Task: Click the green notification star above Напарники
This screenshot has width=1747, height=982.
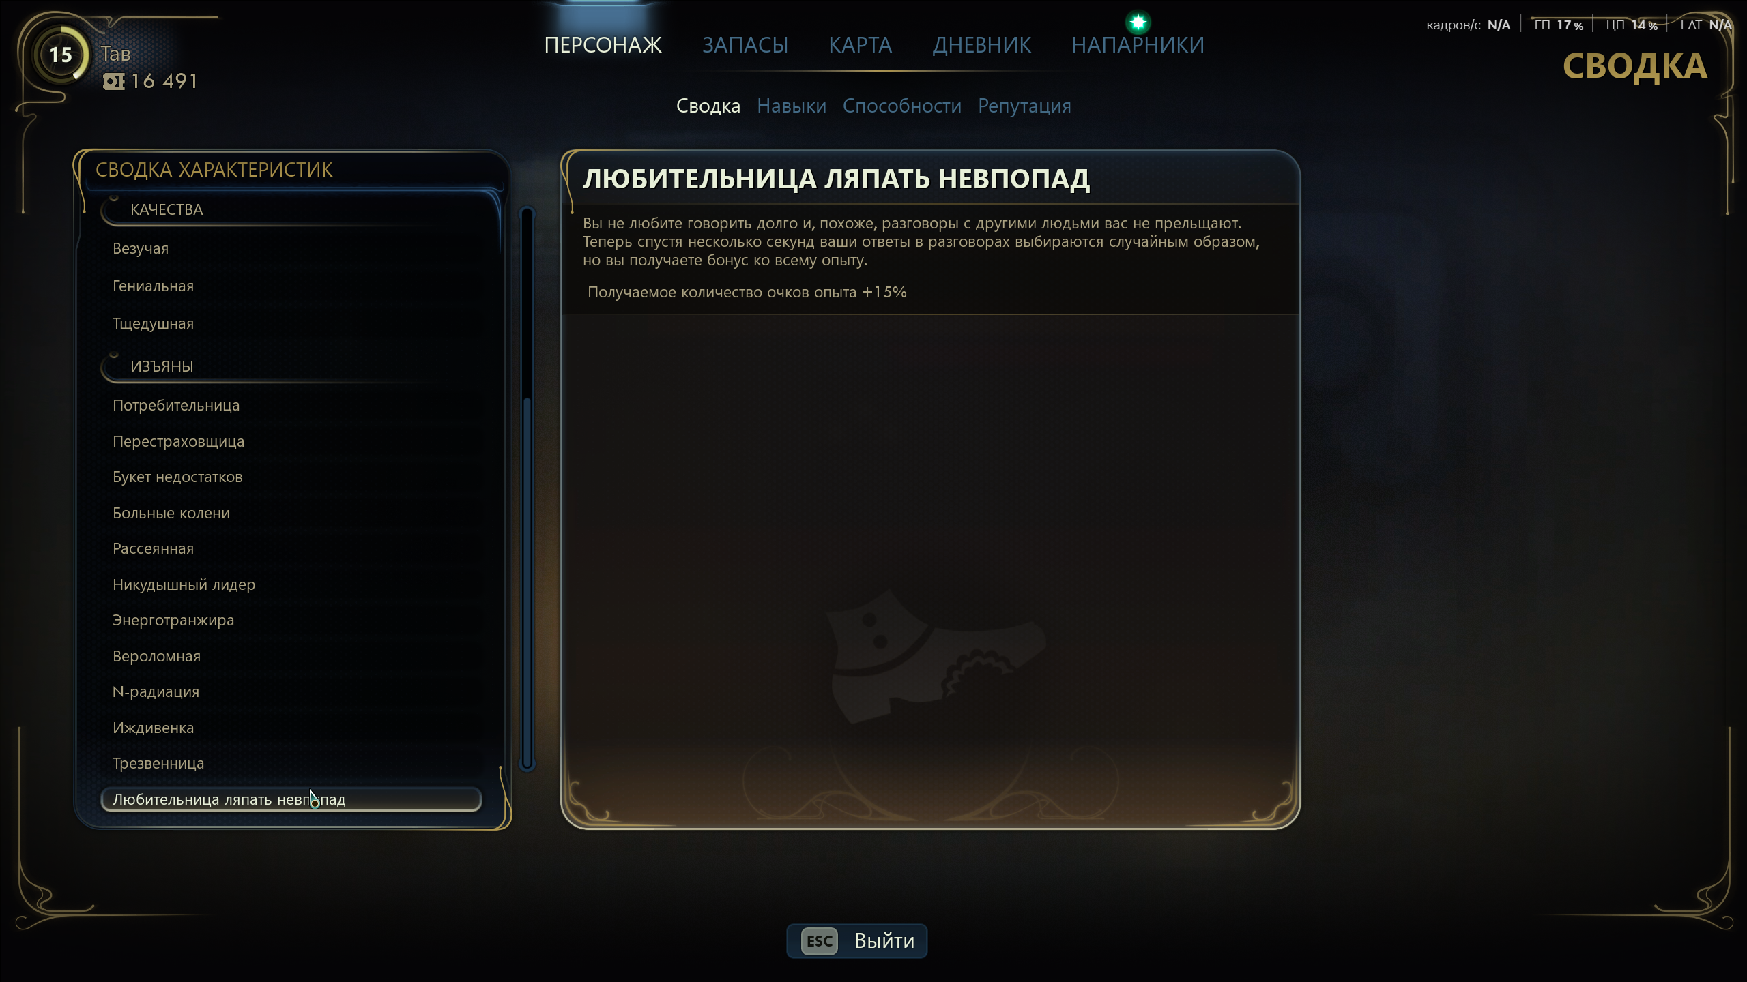Action: 1138,23
